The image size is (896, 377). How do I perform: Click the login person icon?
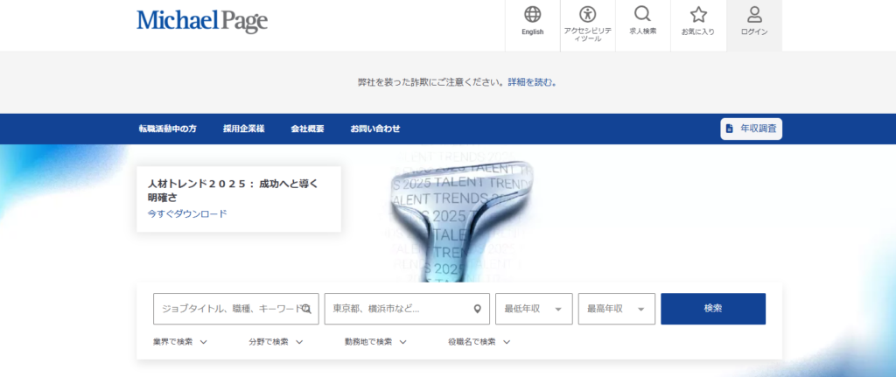tap(753, 15)
